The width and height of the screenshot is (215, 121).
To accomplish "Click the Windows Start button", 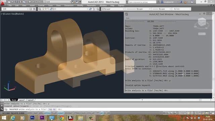I will pyautogui.click(x=4, y=118).
